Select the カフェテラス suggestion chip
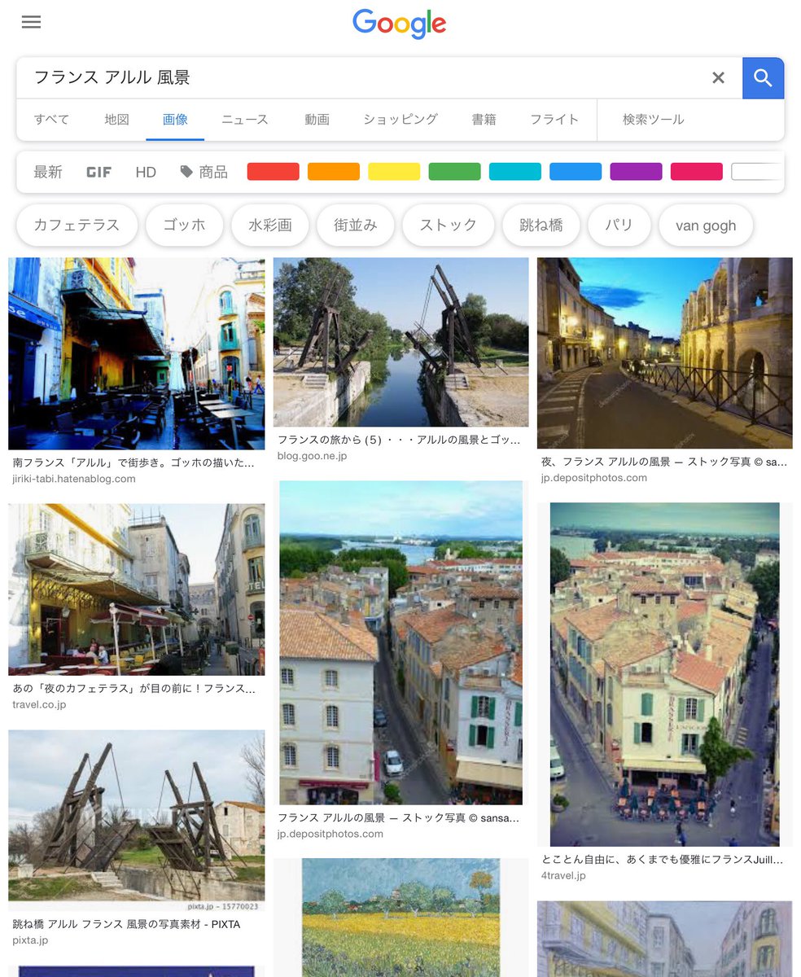The height and width of the screenshot is (977, 801). pos(77,226)
